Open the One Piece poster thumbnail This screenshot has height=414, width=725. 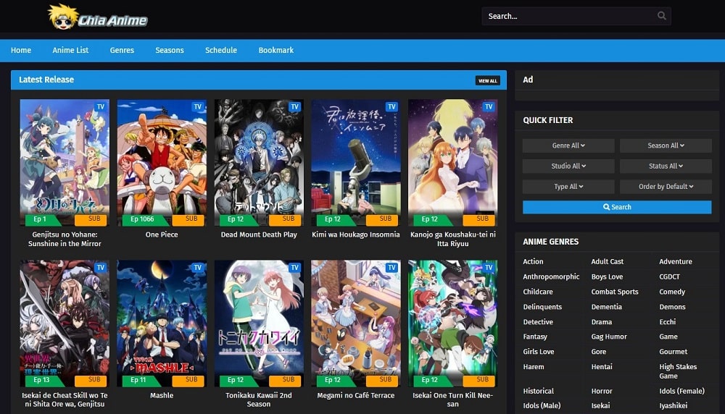[162, 162]
